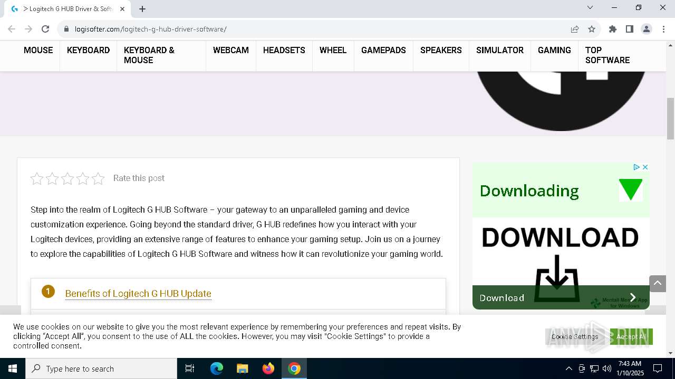
Task: Open the TOP SOFTWARE menu item
Action: [607, 55]
